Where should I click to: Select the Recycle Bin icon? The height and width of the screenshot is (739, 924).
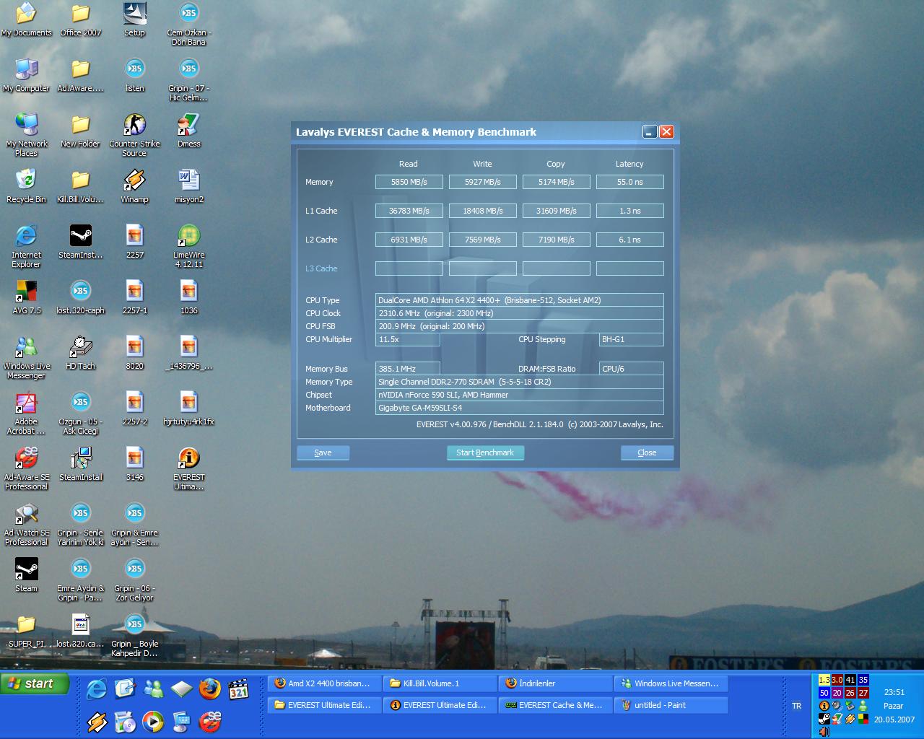pos(26,187)
